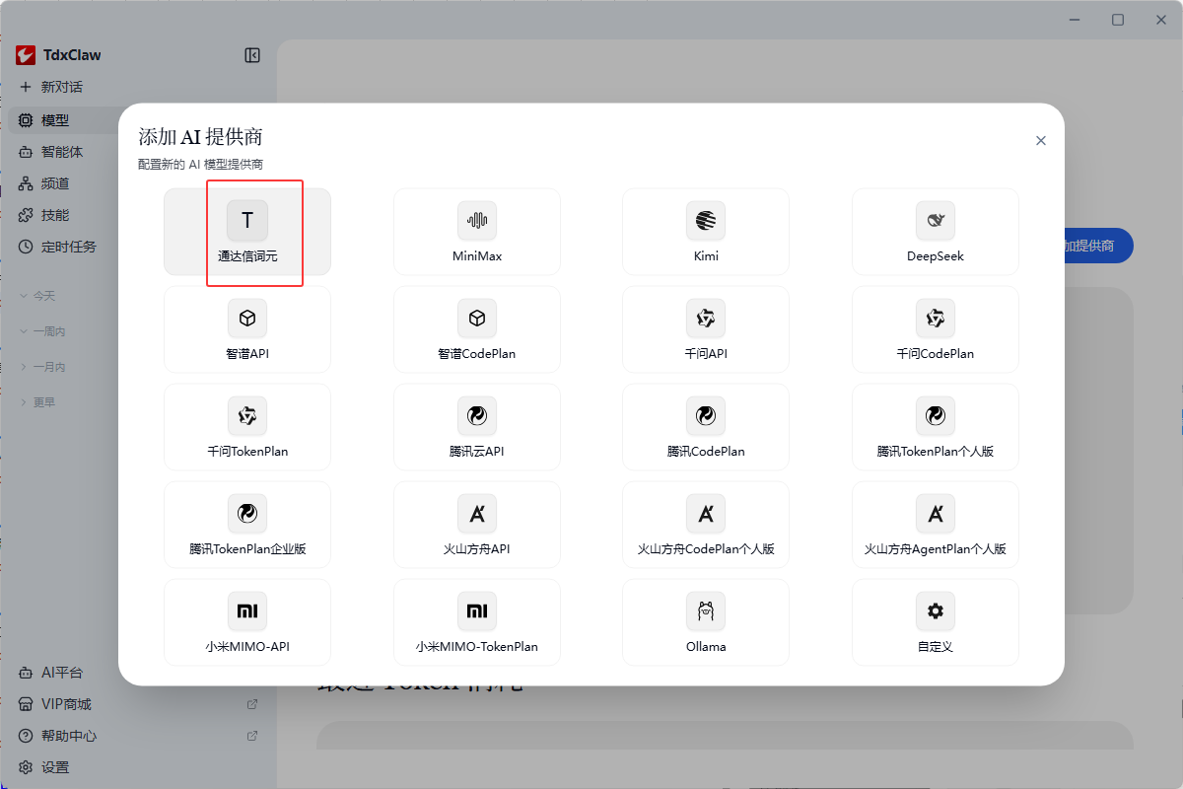This screenshot has height=789, width=1183.
Task: Select the 通达信词元 provider icon
Action: [247, 221]
